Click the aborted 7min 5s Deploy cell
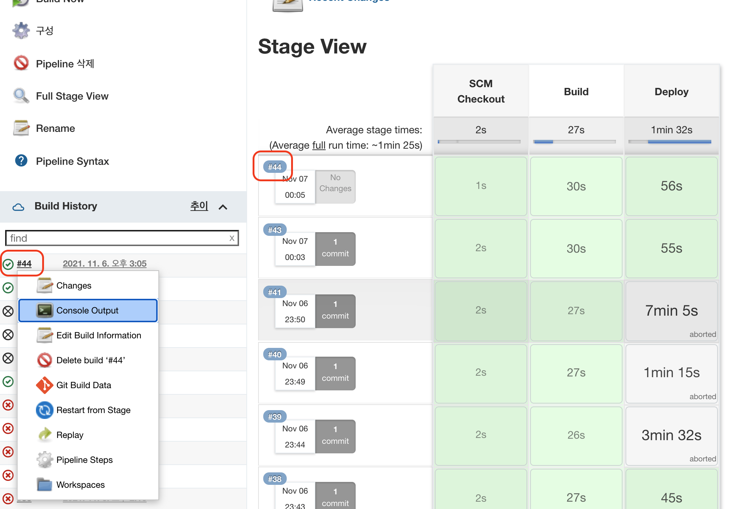 (x=671, y=311)
